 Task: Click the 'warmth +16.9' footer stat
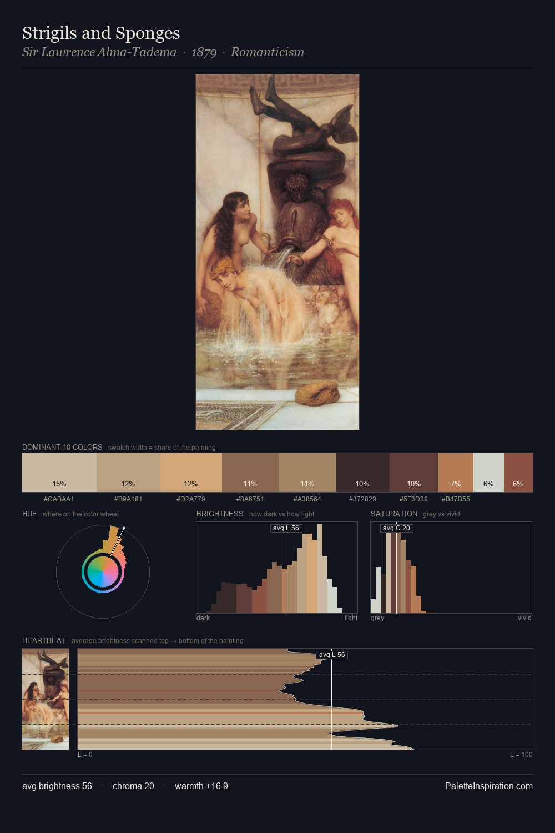(x=201, y=786)
